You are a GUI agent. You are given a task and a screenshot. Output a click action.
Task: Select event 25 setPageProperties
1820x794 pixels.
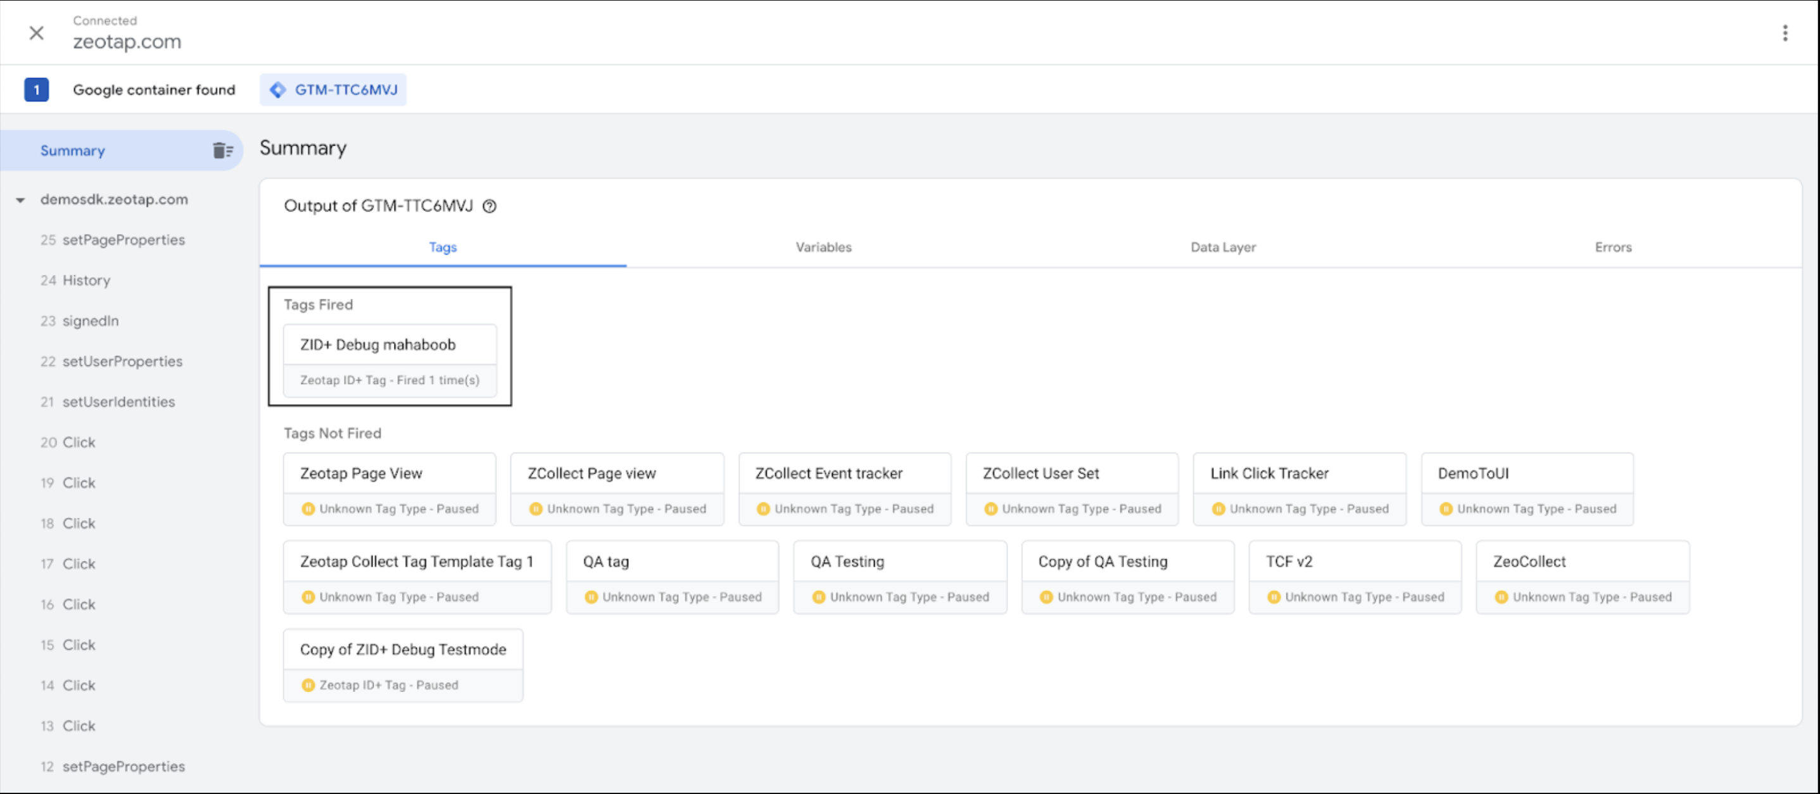tap(123, 240)
